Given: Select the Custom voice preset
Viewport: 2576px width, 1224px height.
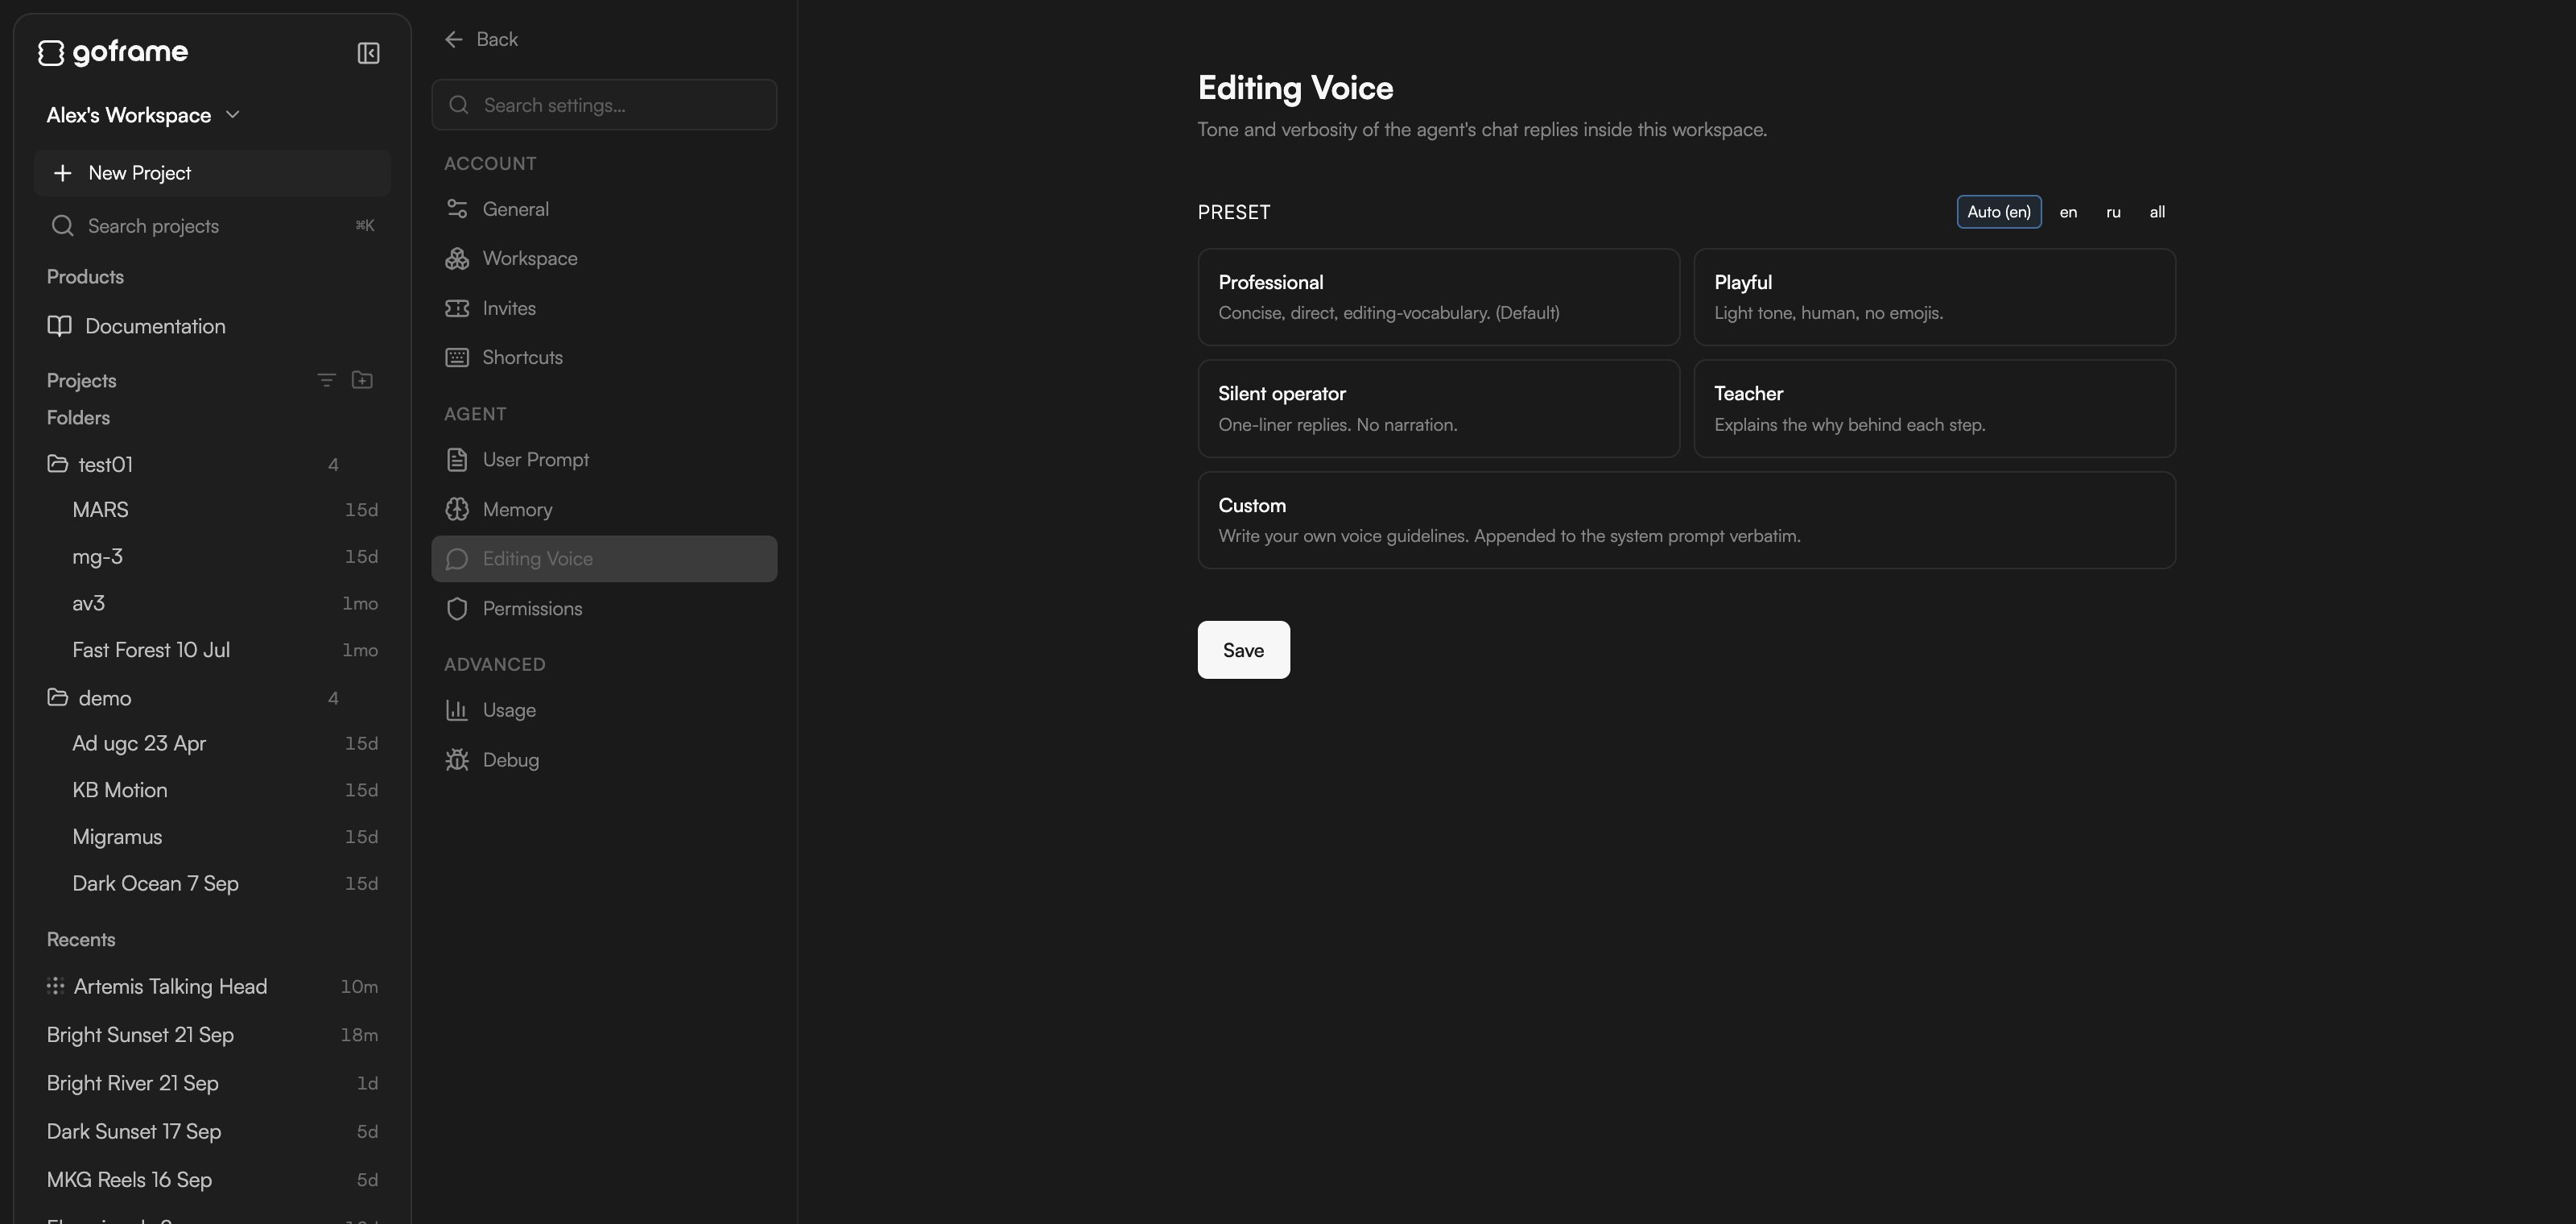Looking at the screenshot, I should [x=1686, y=520].
